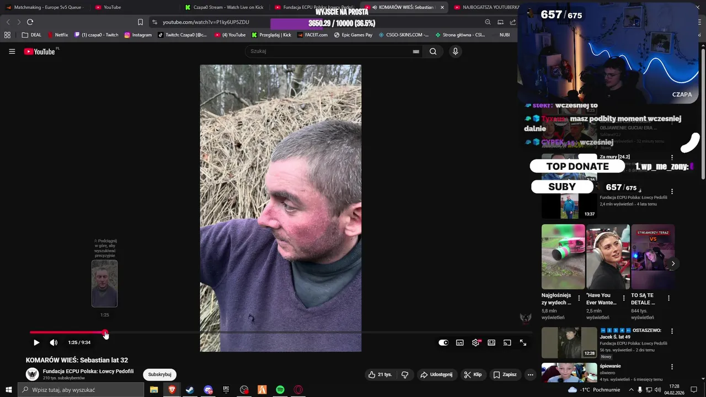The height and width of the screenshot is (397, 706).
Task: Show next shorts with the right chevron
Action: pyautogui.click(x=672, y=264)
